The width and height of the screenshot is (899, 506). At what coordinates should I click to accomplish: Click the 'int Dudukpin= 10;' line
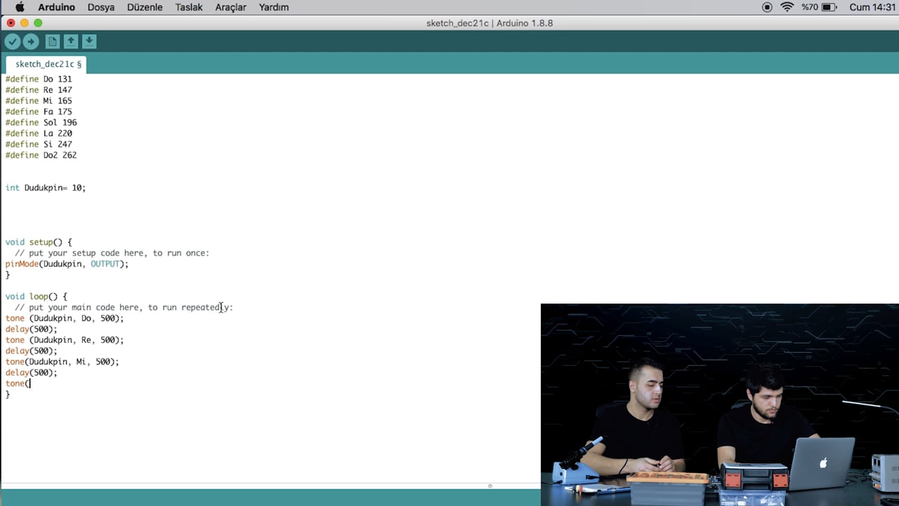[46, 188]
